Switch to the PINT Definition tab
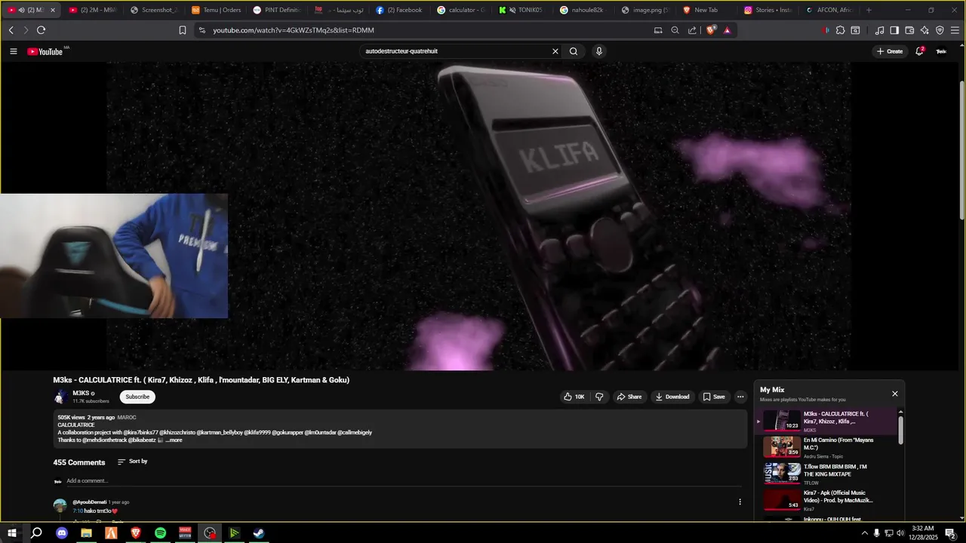This screenshot has height=543, width=966. (x=277, y=10)
